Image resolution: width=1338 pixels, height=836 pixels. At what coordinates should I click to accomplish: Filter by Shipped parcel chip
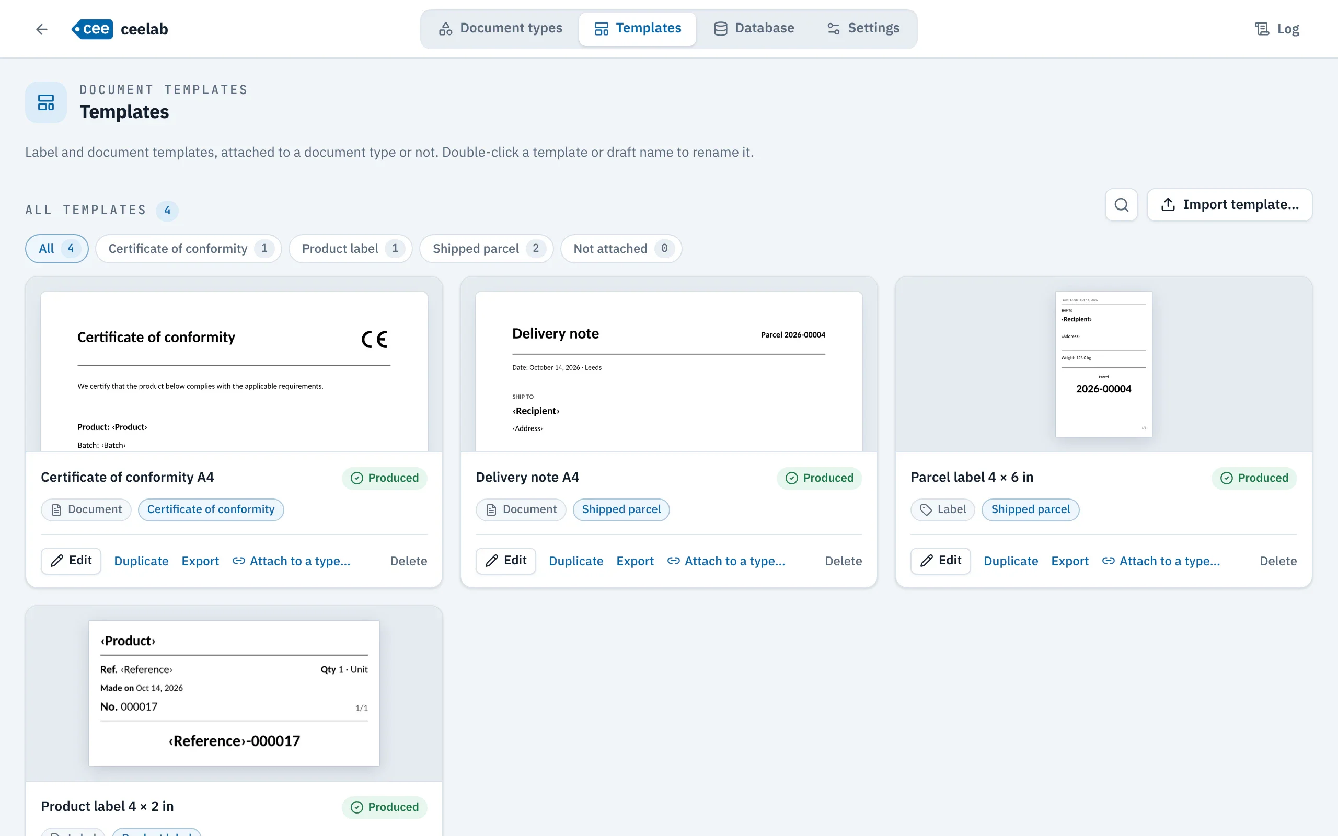pyautogui.click(x=487, y=249)
